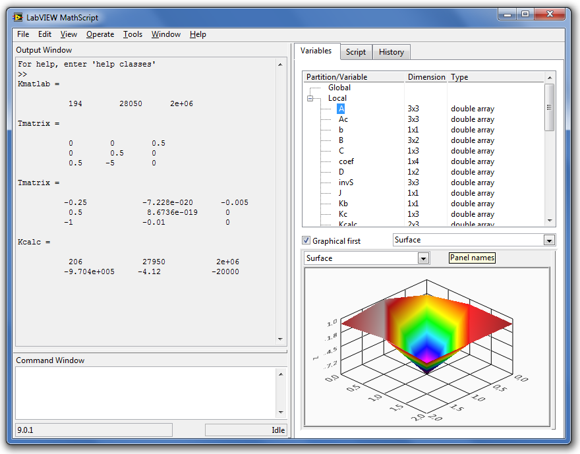Open the Tools menu
The height and width of the screenshot is (454, 580).
coord(132,34)
